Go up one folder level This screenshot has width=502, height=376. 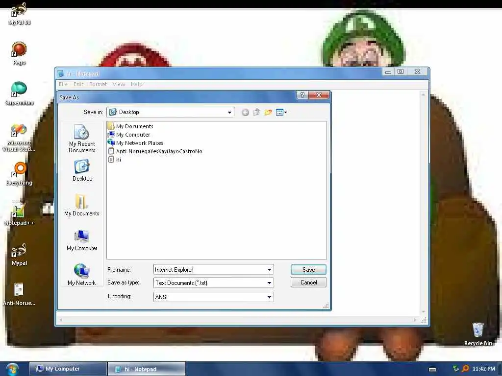pyautogui.click(x=256, y=112)
